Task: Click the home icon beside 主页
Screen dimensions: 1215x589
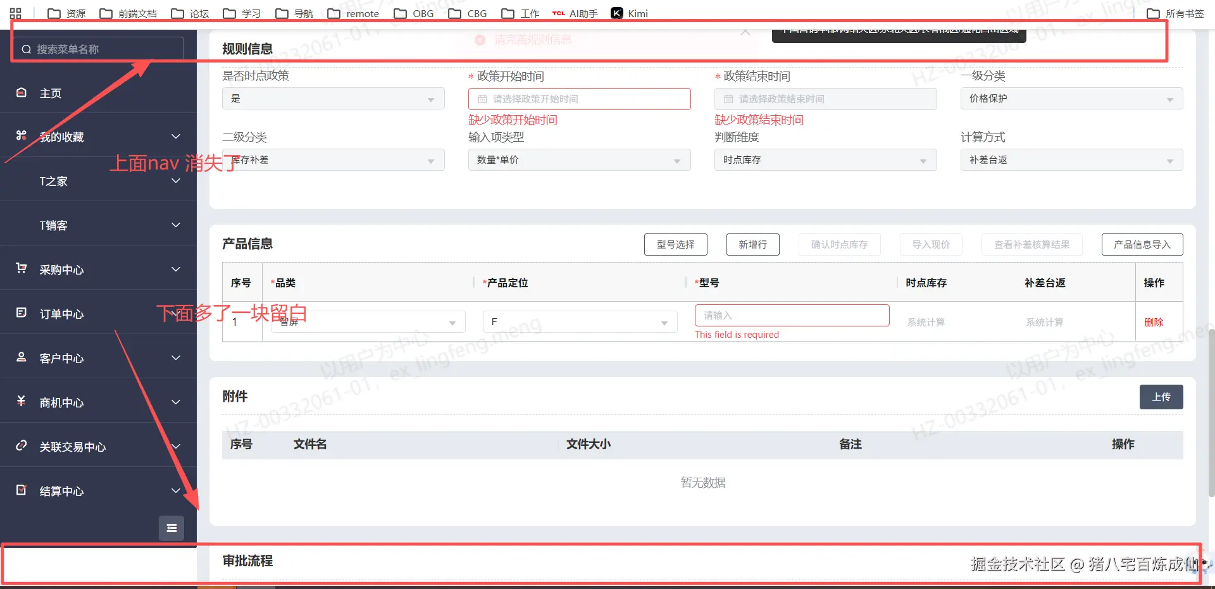Action: tap(22, 92)
